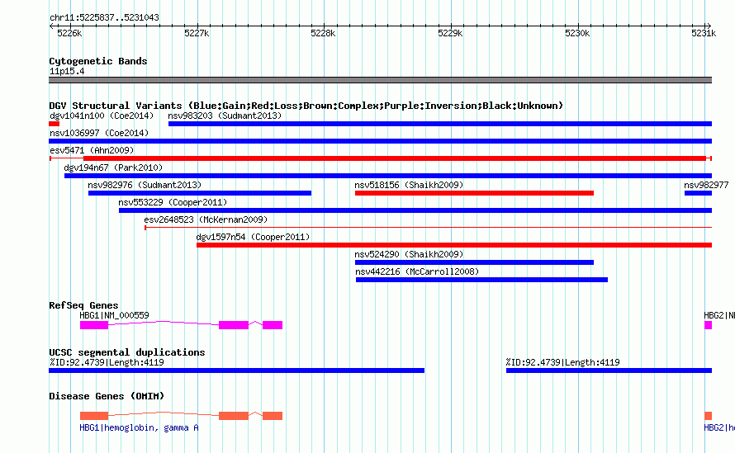Click the 5226k ruler tick label
Screen dimensions: 735x453
point(69,33)
